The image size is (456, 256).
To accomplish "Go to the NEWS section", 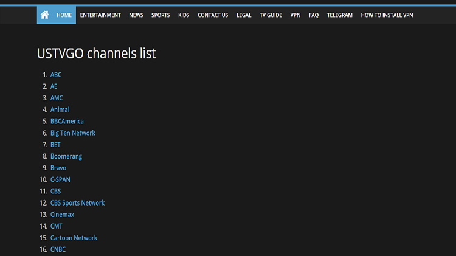I will coord(136,15).
